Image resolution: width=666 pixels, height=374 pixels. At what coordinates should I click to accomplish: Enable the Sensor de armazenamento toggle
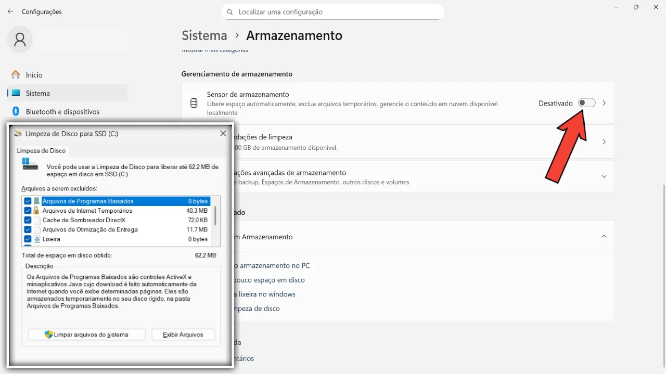click(587, 102)
